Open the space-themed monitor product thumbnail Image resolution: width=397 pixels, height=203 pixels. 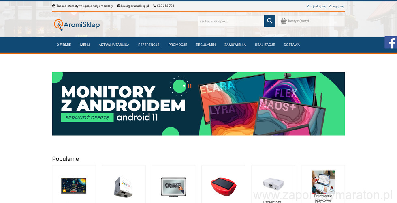[x=74, y=186]
